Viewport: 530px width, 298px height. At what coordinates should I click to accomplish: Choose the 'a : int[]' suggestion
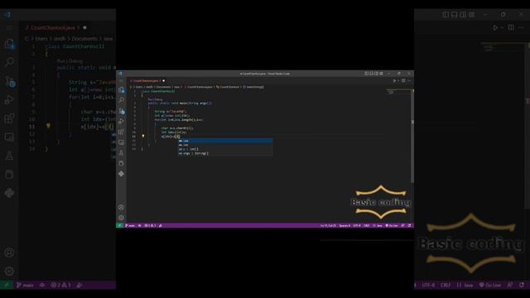[x=225, y=149]
